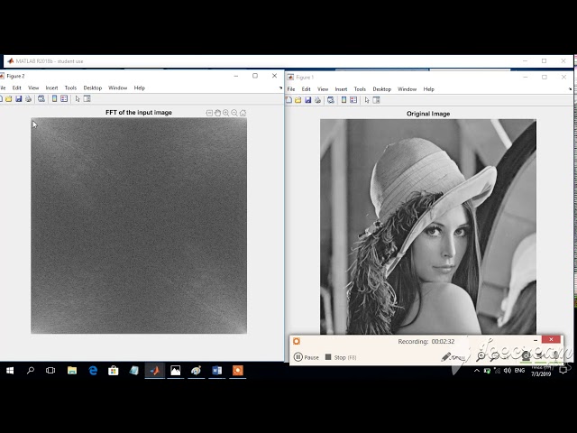Open Insert menu in Figure 2
577x433 pixels.
tap(51, 88)
